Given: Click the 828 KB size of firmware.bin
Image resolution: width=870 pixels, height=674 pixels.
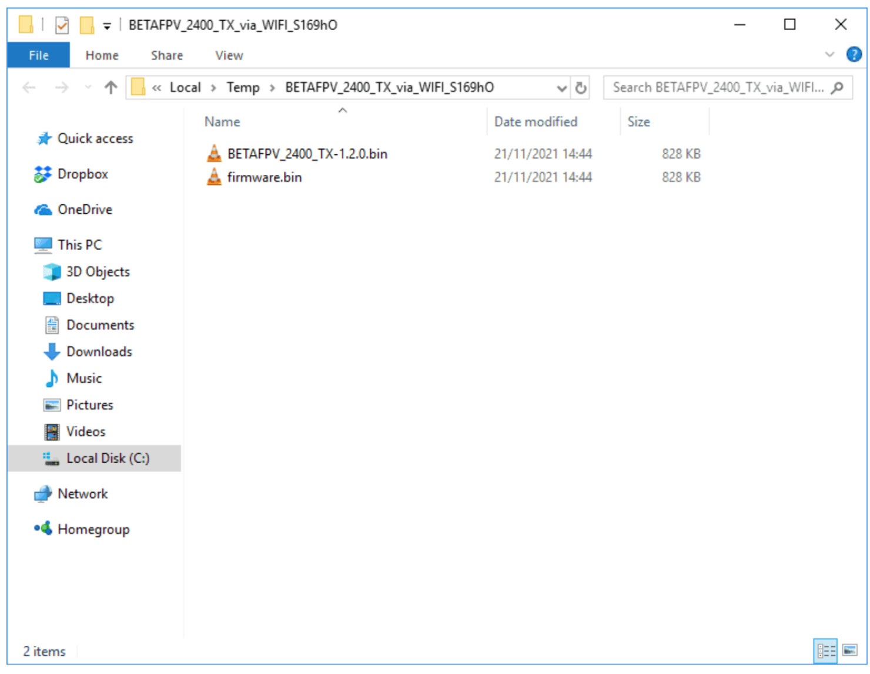Looking at the screenshot, I should pyautogui.click(x=681, y=177).
